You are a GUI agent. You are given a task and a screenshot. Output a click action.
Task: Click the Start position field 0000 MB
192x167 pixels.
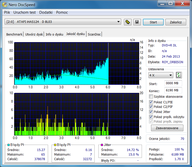coord(173,83)
